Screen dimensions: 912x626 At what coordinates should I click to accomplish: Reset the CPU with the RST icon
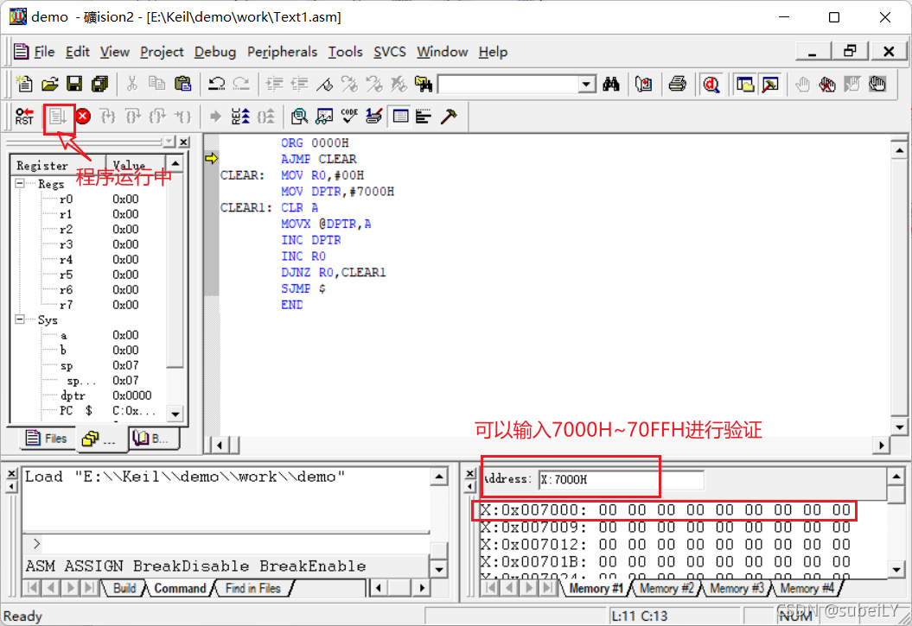click(24, 117)
